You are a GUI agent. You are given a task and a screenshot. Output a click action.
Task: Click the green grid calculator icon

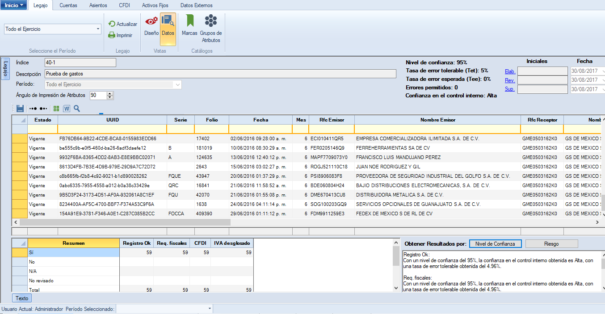point(56,109)
